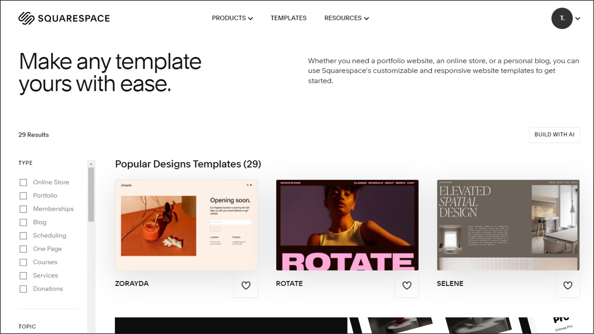This screenshot has height=334, width=594.
Task: Click the filter sidebar scroll-up arrow
Action: [x=91, y=164]
